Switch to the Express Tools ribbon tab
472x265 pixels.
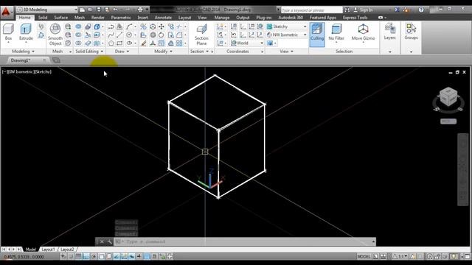click(355, 18)
